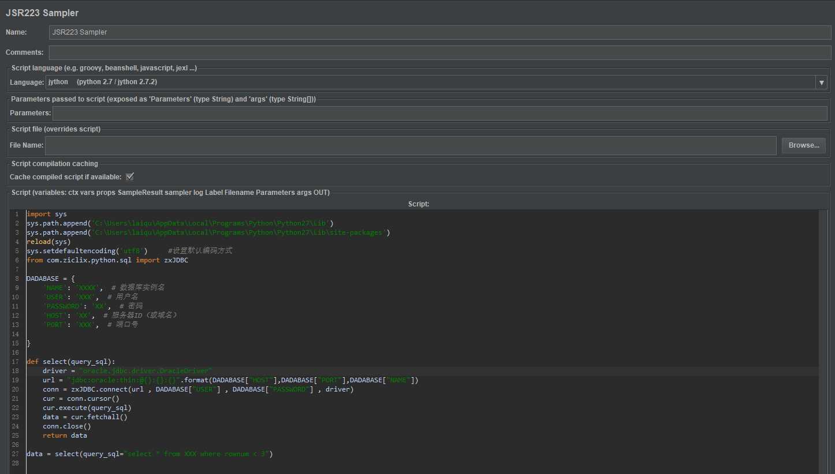The height and width of the screenshot is (474, 835).
Task: Click the sys.setdefaultencoding line
Action: pos(129,251)
